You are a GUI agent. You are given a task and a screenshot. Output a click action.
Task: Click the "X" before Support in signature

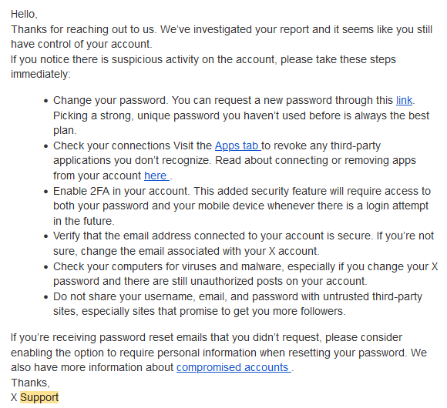[14, 397]
